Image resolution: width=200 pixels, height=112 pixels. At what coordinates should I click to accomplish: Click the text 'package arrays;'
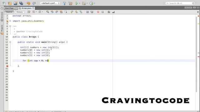(x=22, y=16)
